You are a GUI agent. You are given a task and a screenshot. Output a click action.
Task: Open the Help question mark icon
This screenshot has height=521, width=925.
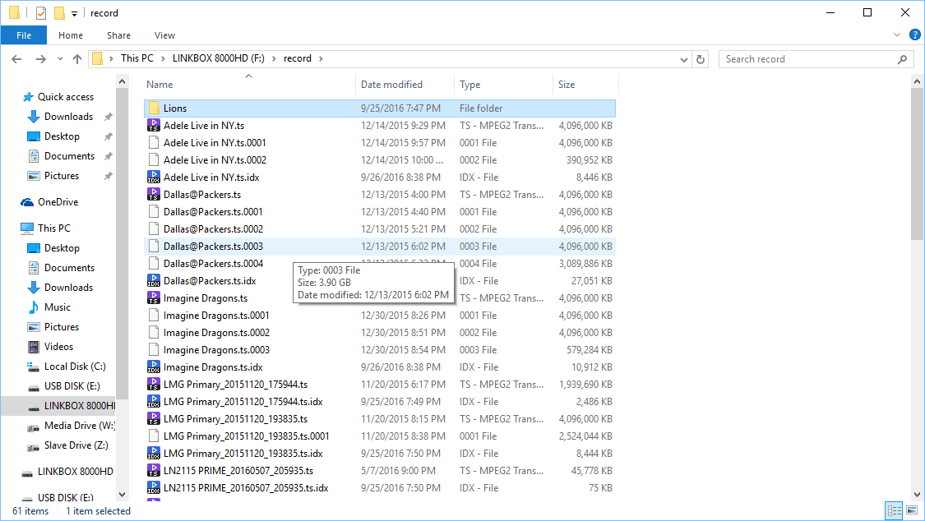click(x=914, y=35)
